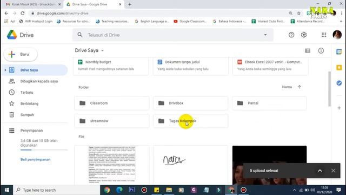Open the Google account avatar menu
Screen dimensions: 346x195
pos(337,35)
